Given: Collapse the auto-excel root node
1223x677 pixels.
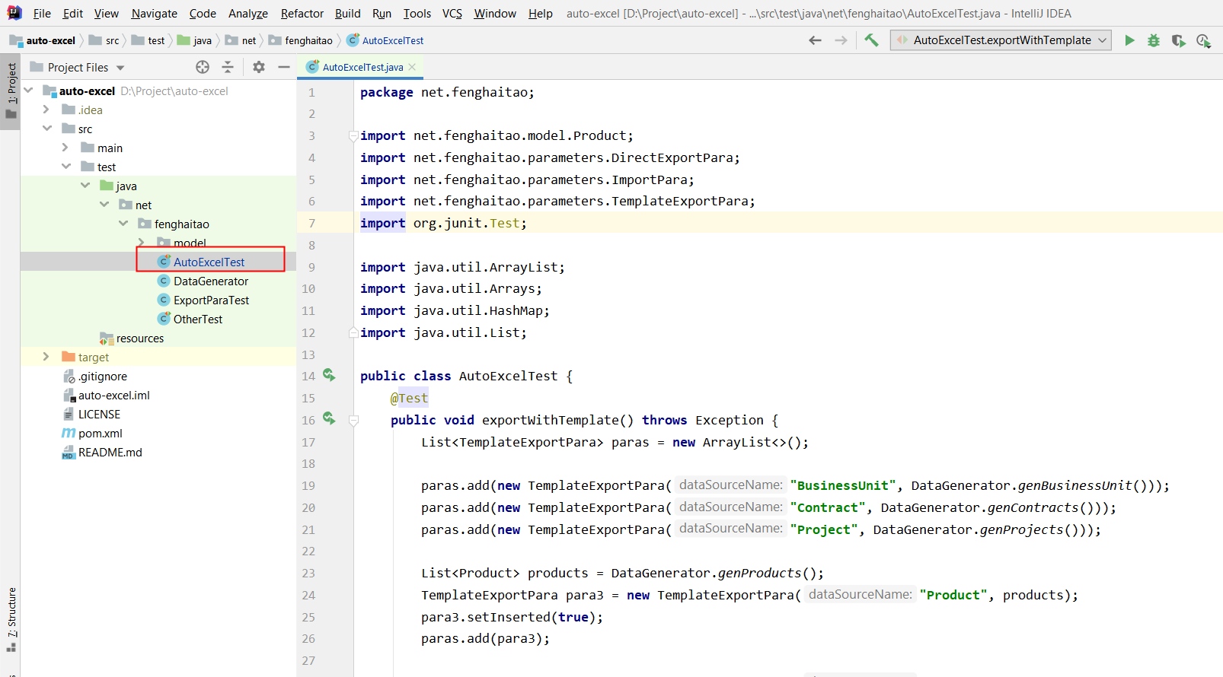Looking at the screenshot, I should pyautogui.click(x=28, y=91).
